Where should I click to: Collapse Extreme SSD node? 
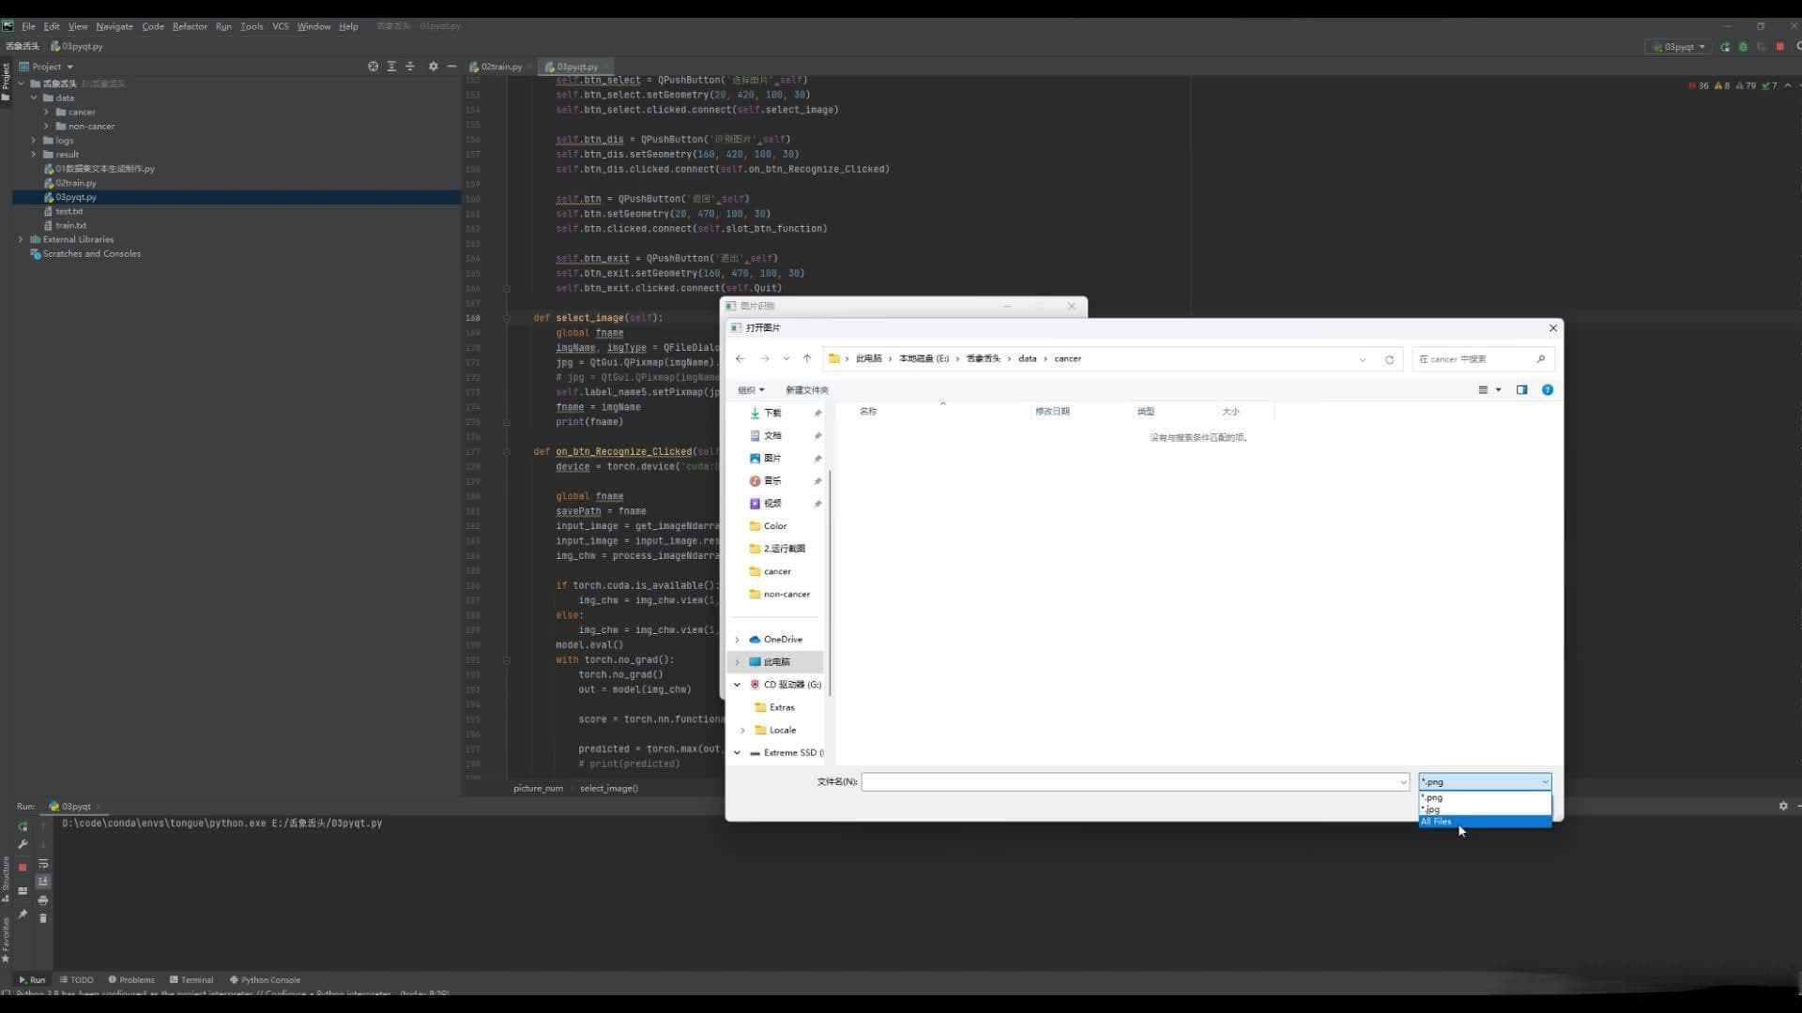(737, 752)
